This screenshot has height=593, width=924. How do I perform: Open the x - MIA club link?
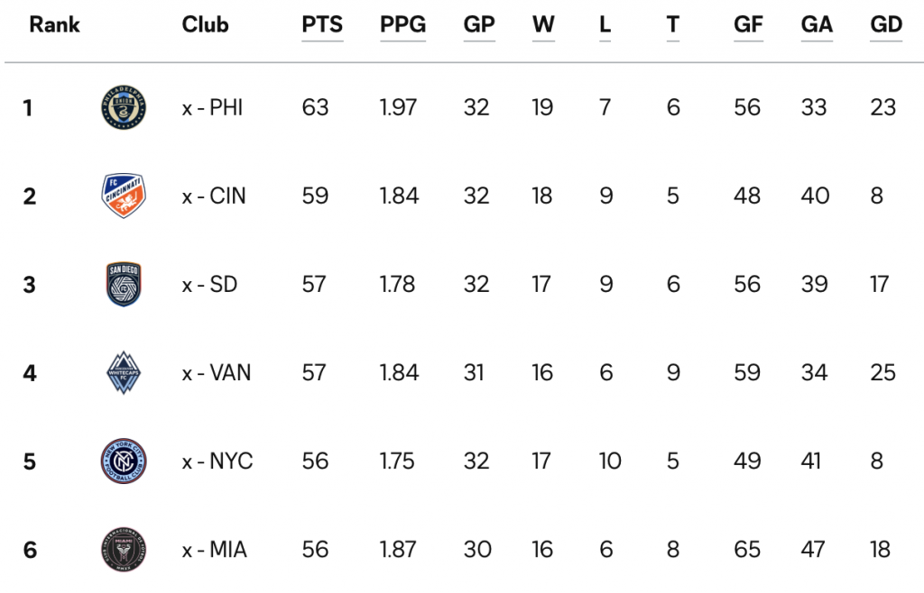click(215, 550)
